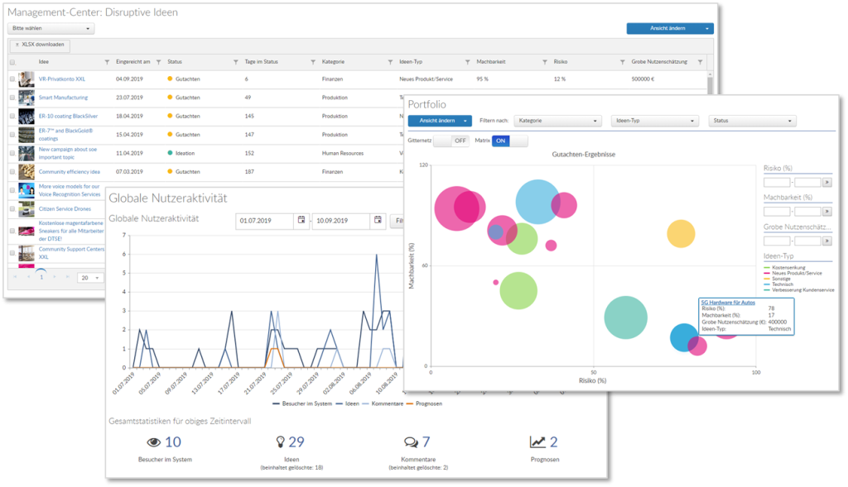Open the Status filter menu in Portfolio

click(752, 120)
